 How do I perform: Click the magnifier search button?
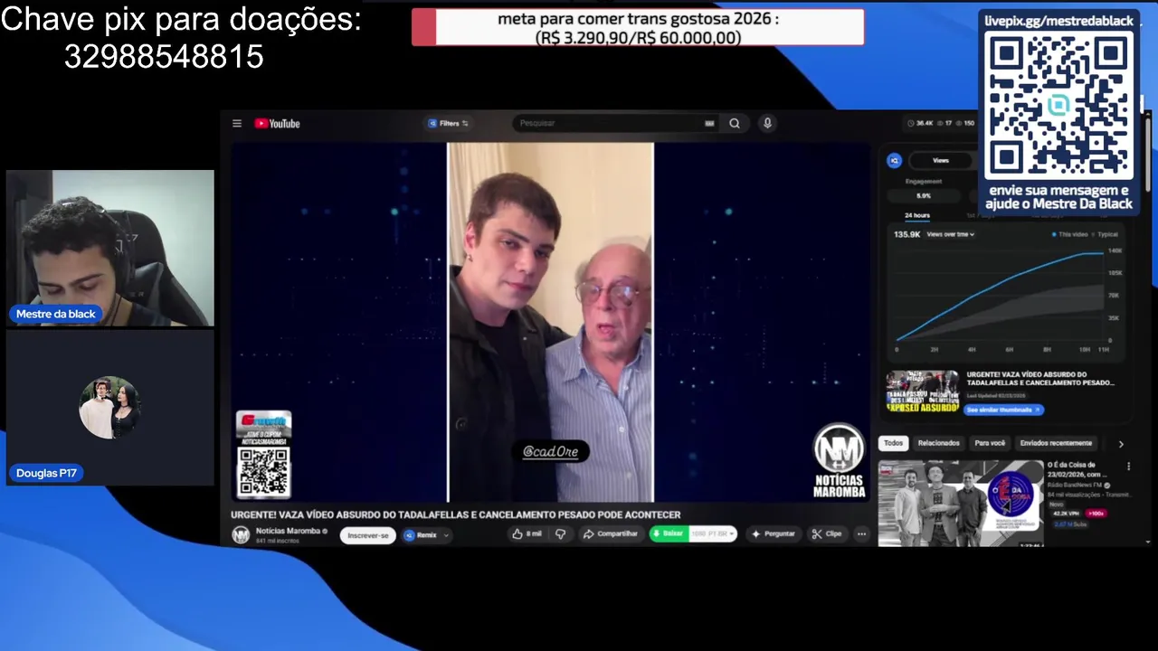(x=735, y=124)
